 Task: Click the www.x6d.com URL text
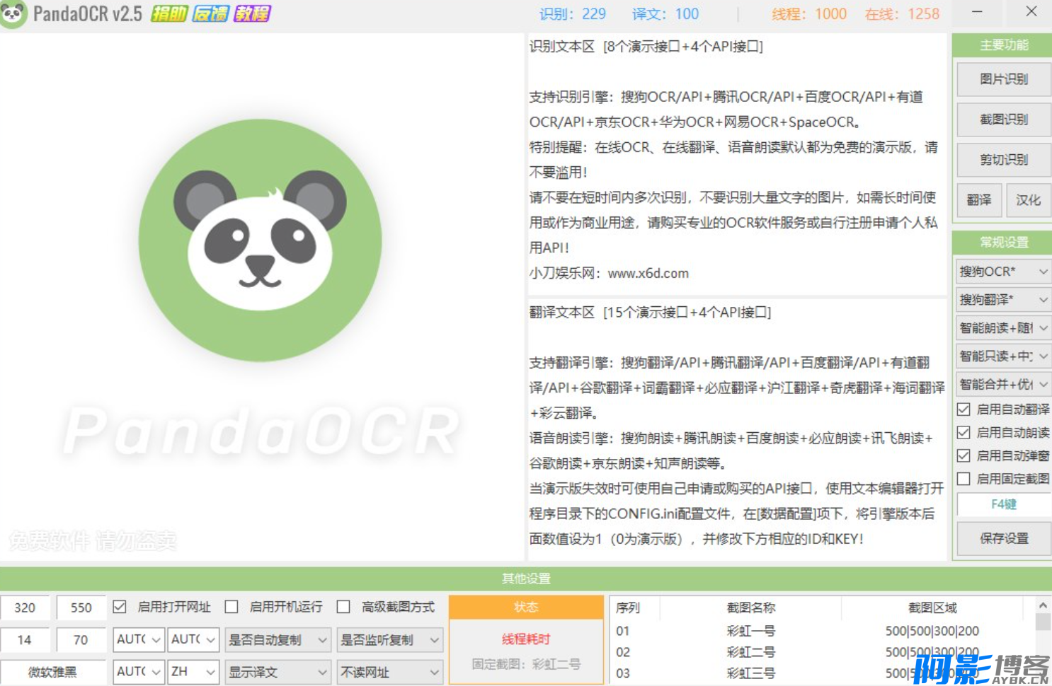point(648,274)
